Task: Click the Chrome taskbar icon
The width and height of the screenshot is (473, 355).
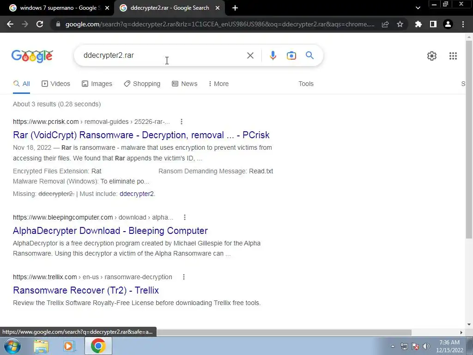Action: pyautogui.click(x=98, y=346)
